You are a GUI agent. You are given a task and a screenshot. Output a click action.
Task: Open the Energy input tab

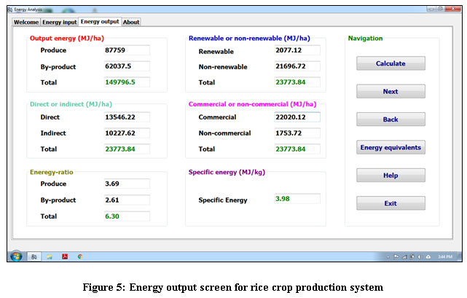click(x=58, y=22)
